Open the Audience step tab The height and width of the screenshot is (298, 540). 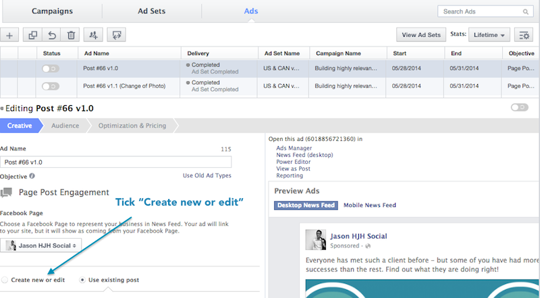(65, 125)
